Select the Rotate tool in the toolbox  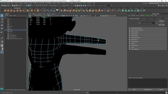[x=2, y=28]
